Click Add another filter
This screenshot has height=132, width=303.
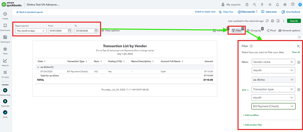(x=253, y=125)
